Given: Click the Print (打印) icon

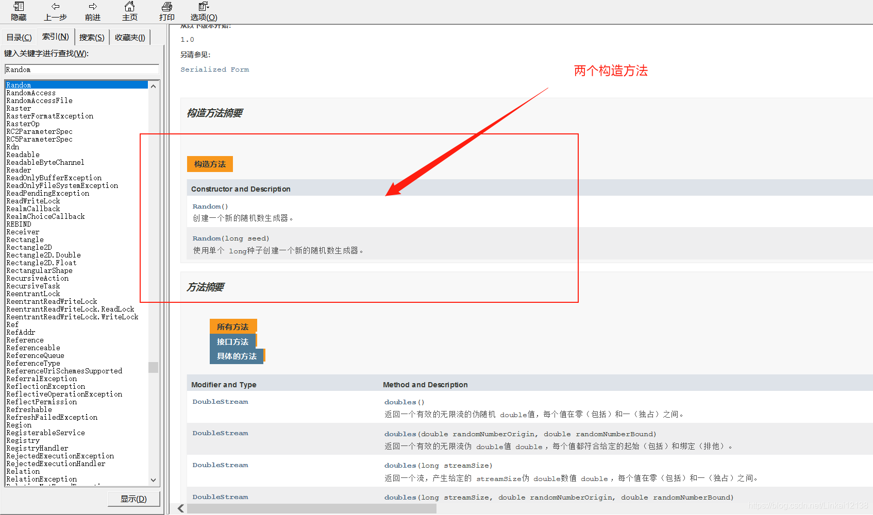Looking at the screenshot, I should tap(167, 7).
